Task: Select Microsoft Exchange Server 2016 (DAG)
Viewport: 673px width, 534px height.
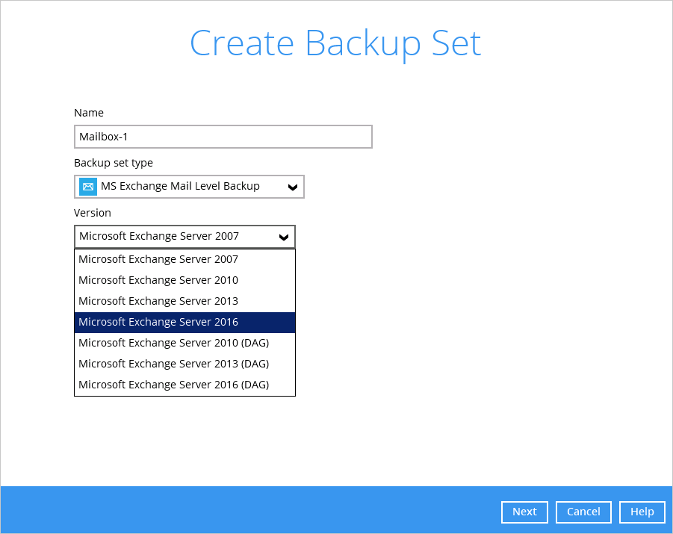Action: (185, 385)
